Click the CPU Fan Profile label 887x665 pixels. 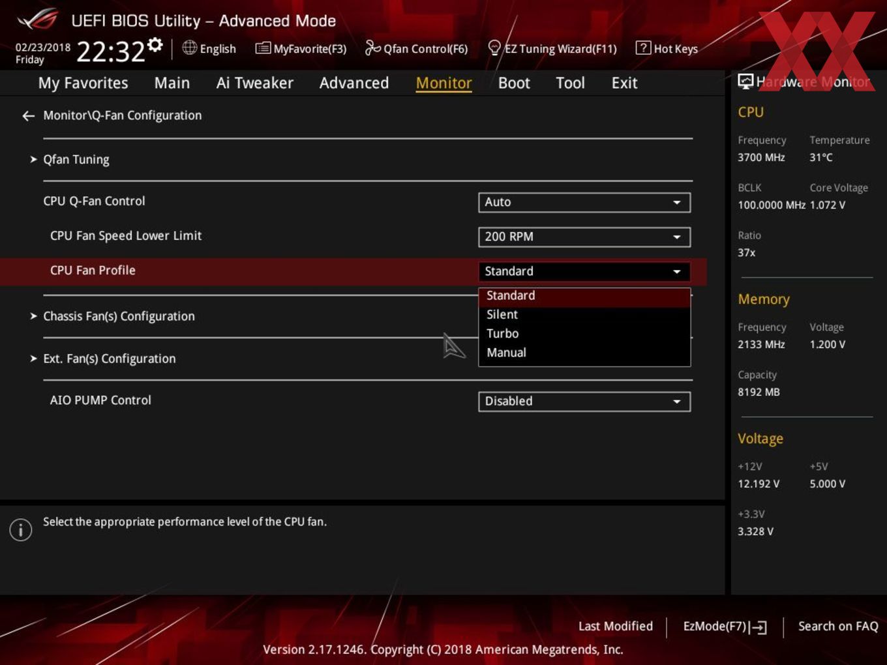pyautogui.click(x=93, y=271)
